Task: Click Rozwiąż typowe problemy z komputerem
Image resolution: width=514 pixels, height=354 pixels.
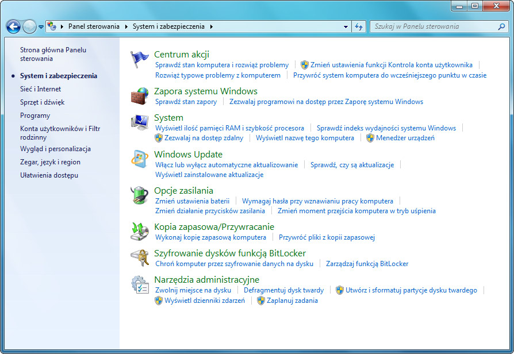Action: (x=218, y=75)
